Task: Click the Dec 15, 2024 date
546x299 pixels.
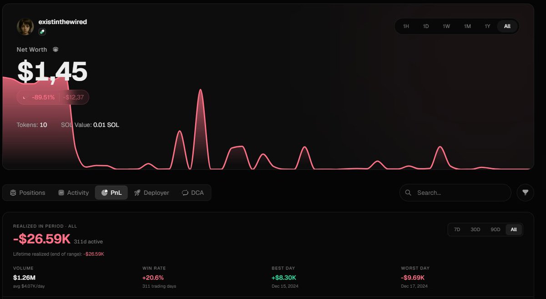Action: pos(284,286)
